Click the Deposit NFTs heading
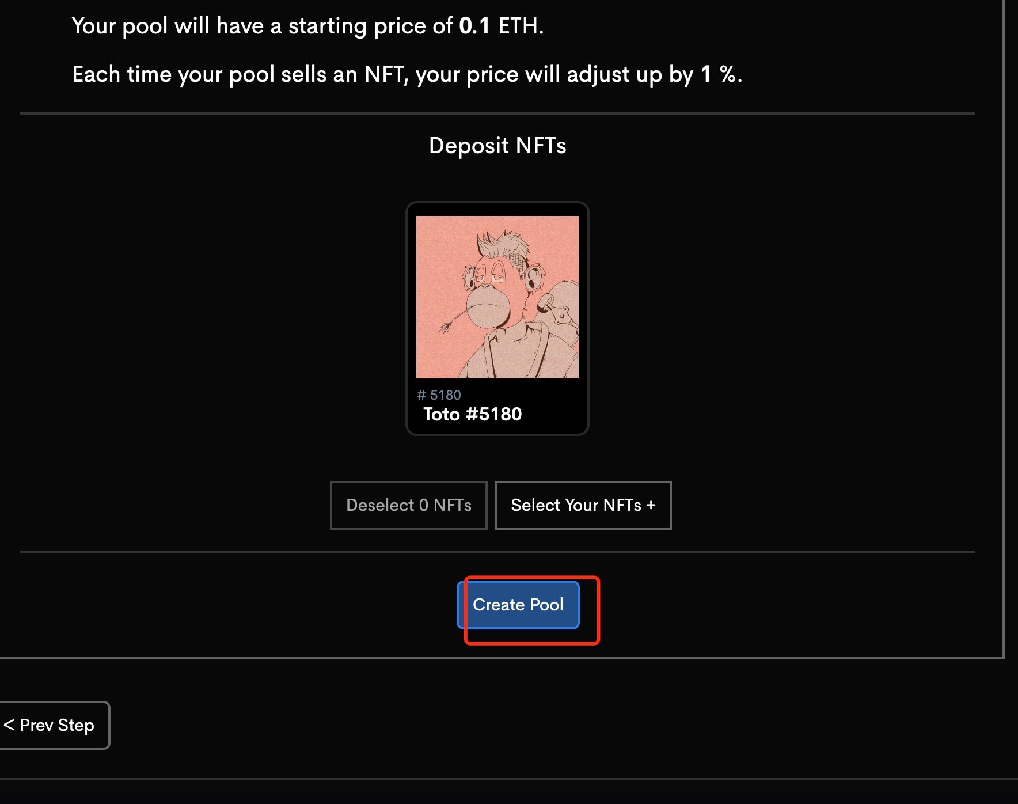Image resolution: width=1018 pixels, height=804 pixels. point(497,146)
